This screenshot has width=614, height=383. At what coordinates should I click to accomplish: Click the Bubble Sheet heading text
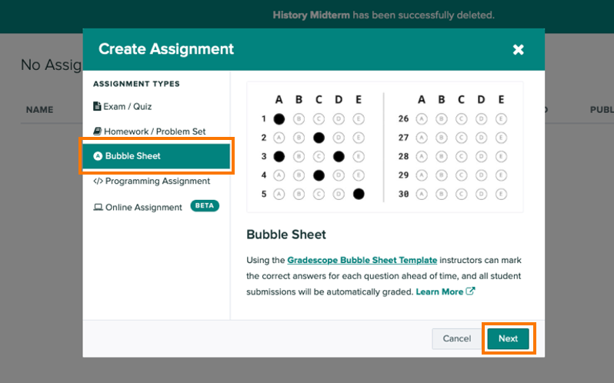(286, 235)
